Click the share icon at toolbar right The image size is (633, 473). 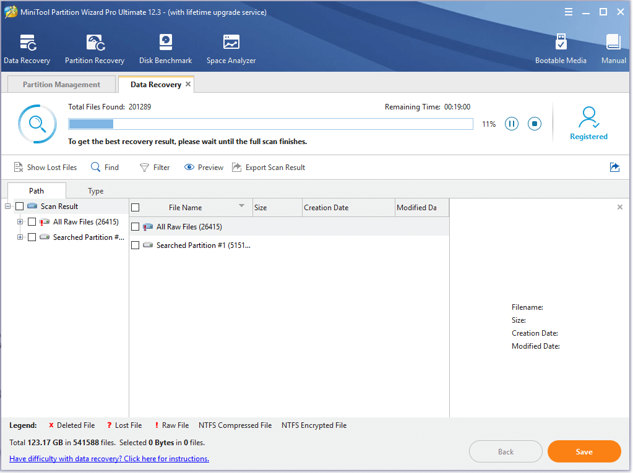click(614, 168)
